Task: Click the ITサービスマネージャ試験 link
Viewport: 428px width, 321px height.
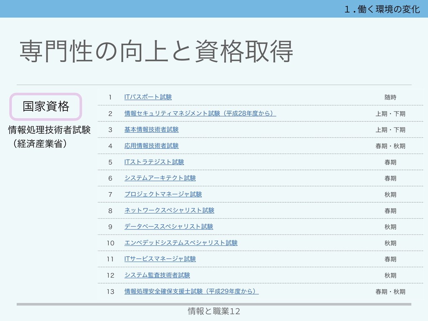Action: tap(160, 259)
